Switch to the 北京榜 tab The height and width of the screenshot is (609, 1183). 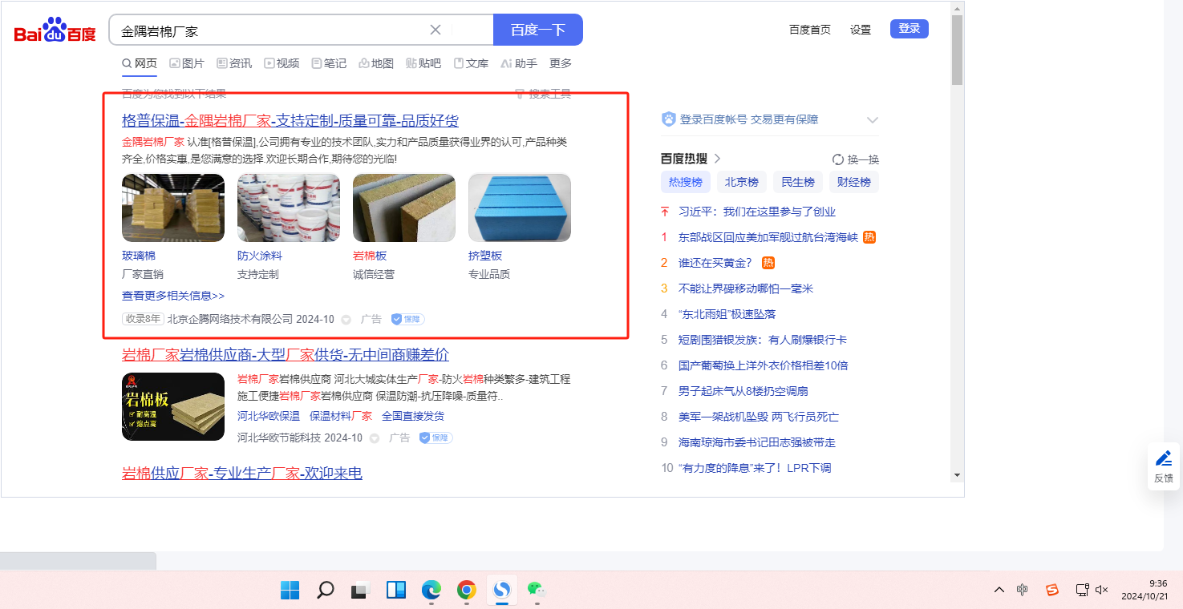[742, 182]
